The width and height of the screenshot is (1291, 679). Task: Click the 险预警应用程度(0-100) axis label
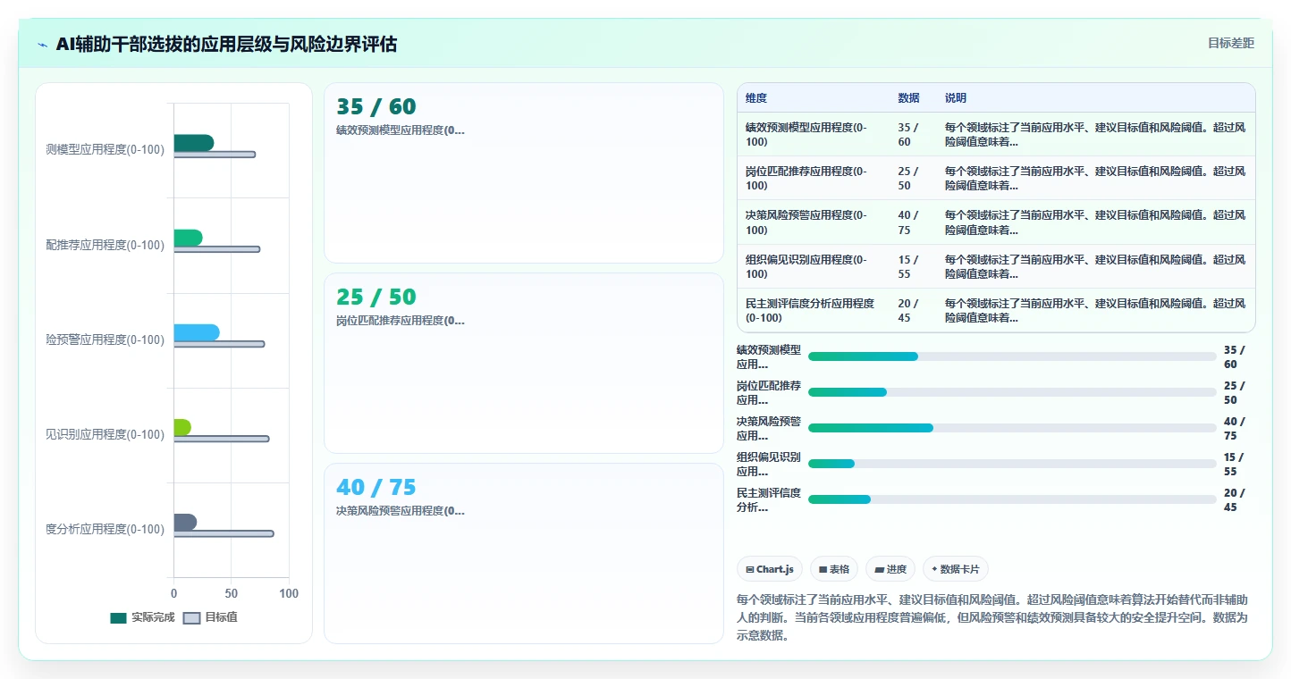coord(105,339)
